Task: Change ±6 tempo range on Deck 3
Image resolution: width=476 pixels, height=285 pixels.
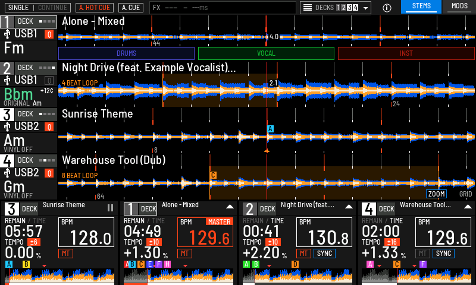Action: pyautogui.click(x=34, y=242)
